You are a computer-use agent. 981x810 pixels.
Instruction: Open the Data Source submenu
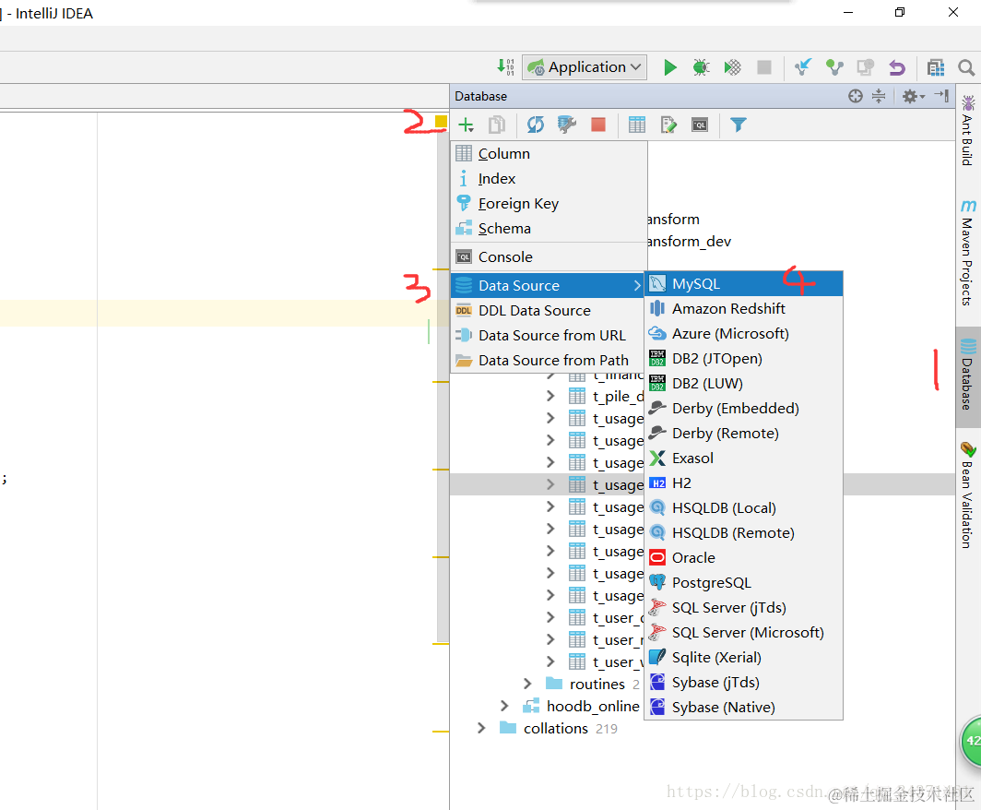point(549,285)
